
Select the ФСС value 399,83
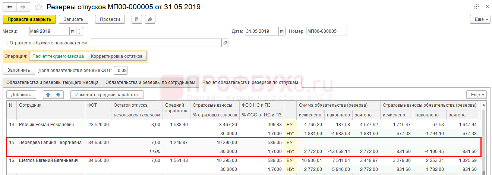click(x=275, y=125)
